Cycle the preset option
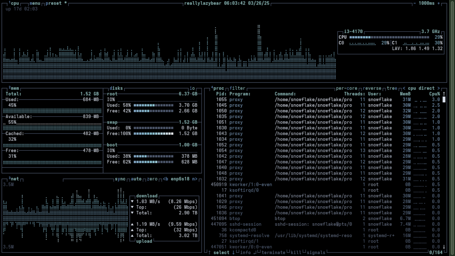Screen dimensions: 455x256 click(56, 3)
